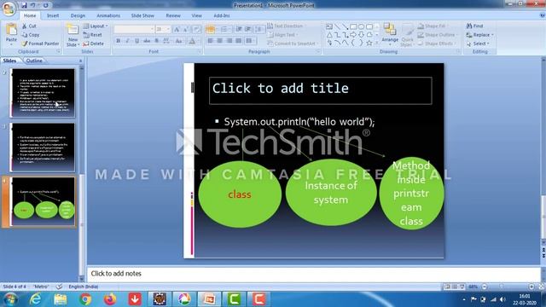This screenshot has height=307, width=546.
Task: Copy selection to clipboard
Action: 31,35
